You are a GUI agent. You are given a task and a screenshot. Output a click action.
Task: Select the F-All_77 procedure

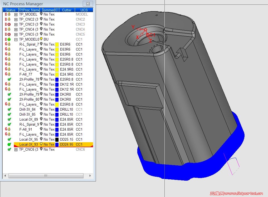pyautogui.click(x=26, y=74)
